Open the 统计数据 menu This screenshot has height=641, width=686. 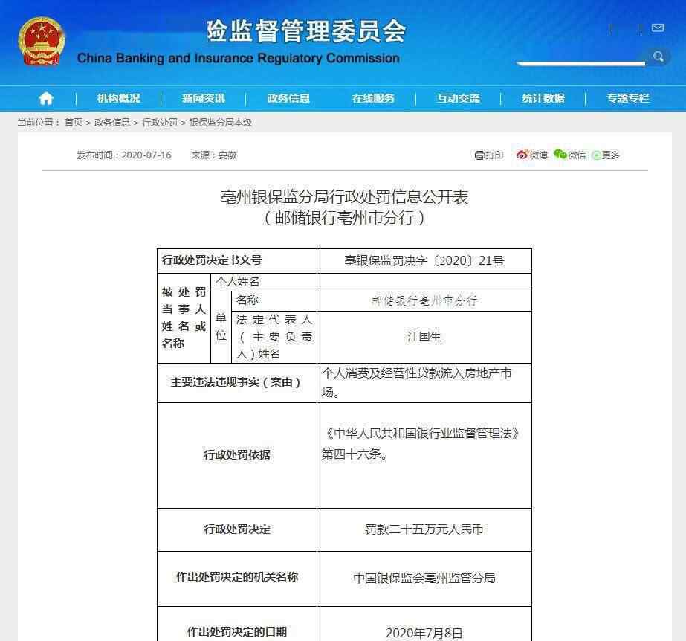pyautogui.click(x=543, y=98)
